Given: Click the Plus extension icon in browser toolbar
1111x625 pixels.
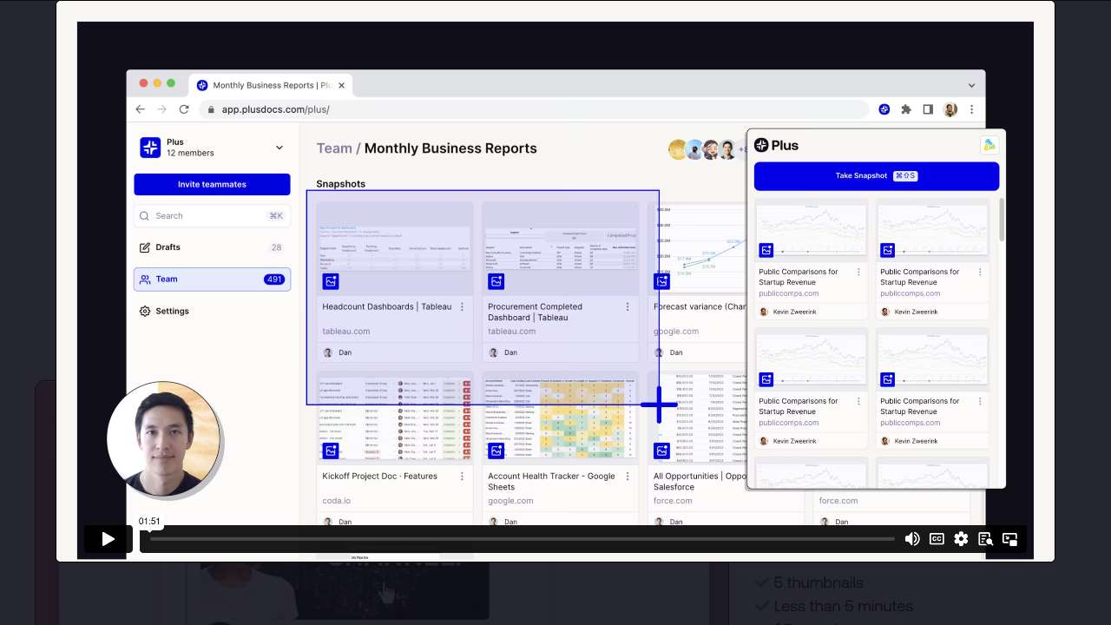Looking at the screenshot, I should pos(884,109).
